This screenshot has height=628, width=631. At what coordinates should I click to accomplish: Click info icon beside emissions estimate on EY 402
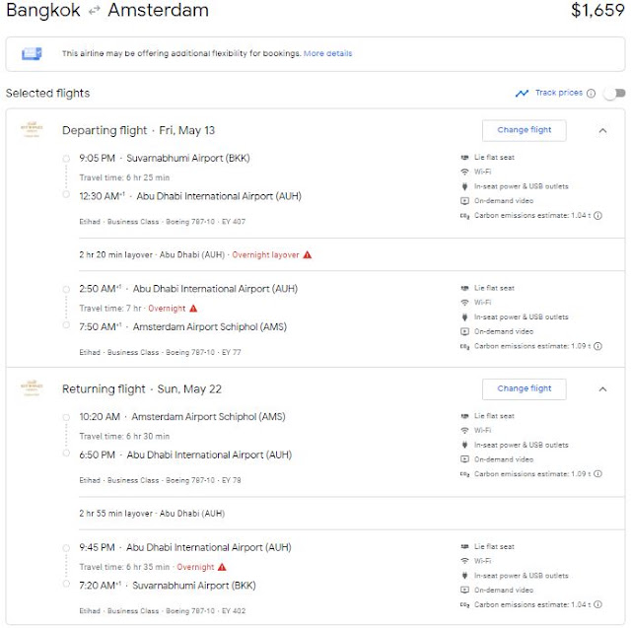tap(598, 604)
